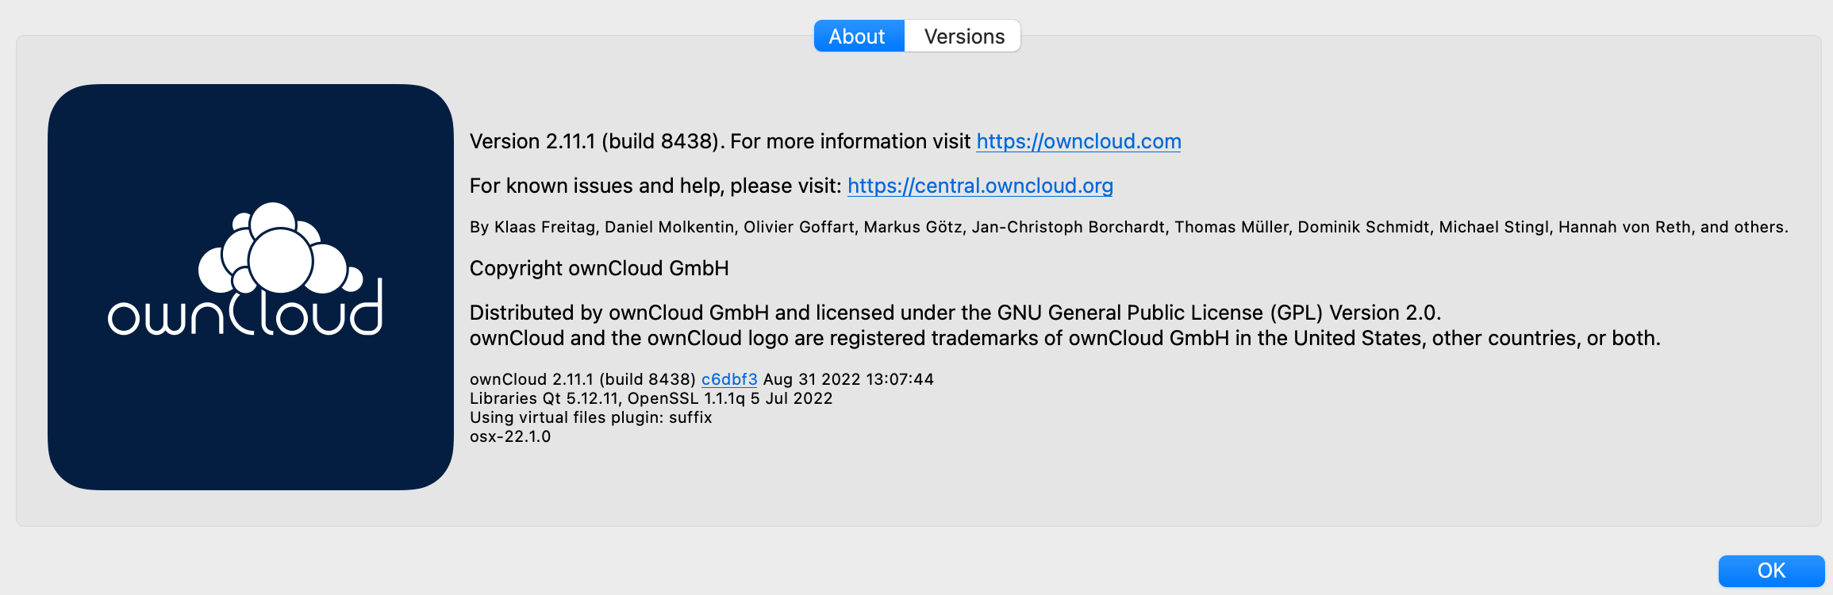The height and width of the screenshot is (595, 1833).
Task: Click the osx-22.1.0 platform text
Action: click(509, 436)
